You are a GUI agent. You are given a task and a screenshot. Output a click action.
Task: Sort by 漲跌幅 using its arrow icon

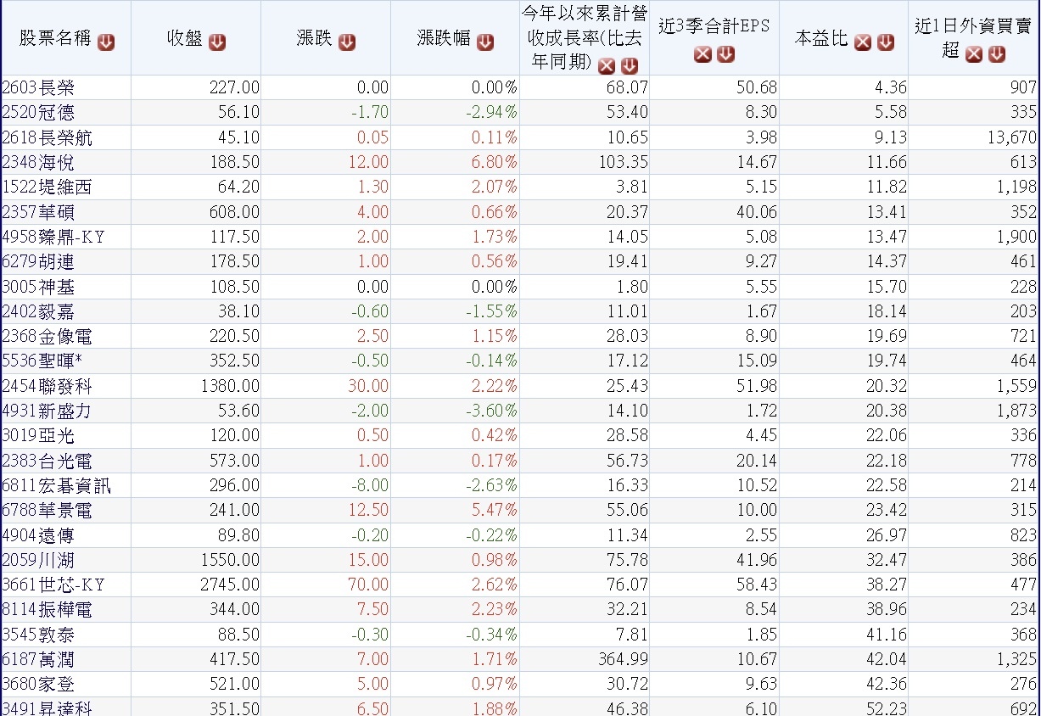tap(485, 42)
